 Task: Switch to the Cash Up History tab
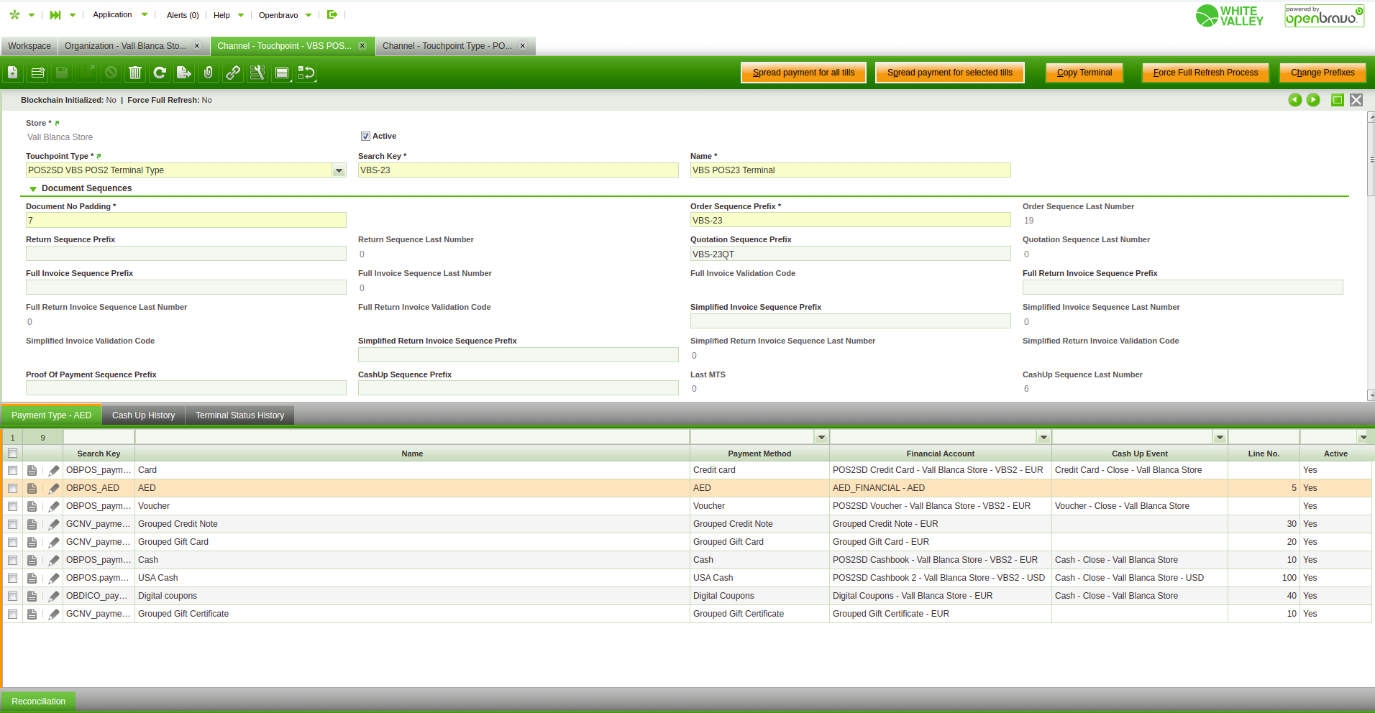[143, 415]
